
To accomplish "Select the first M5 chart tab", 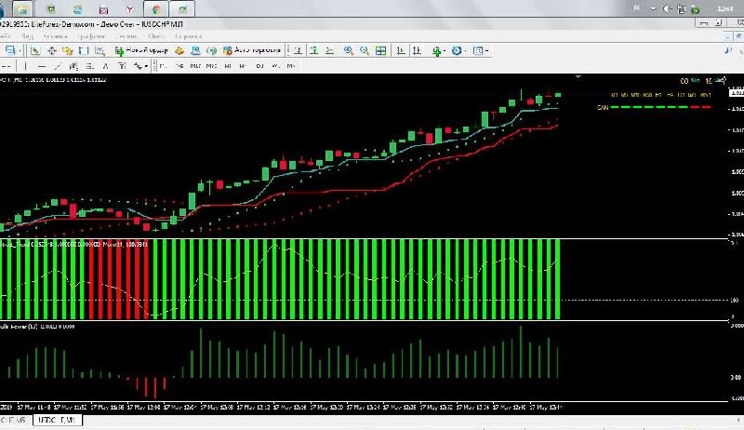I will (x=15, y=420).
